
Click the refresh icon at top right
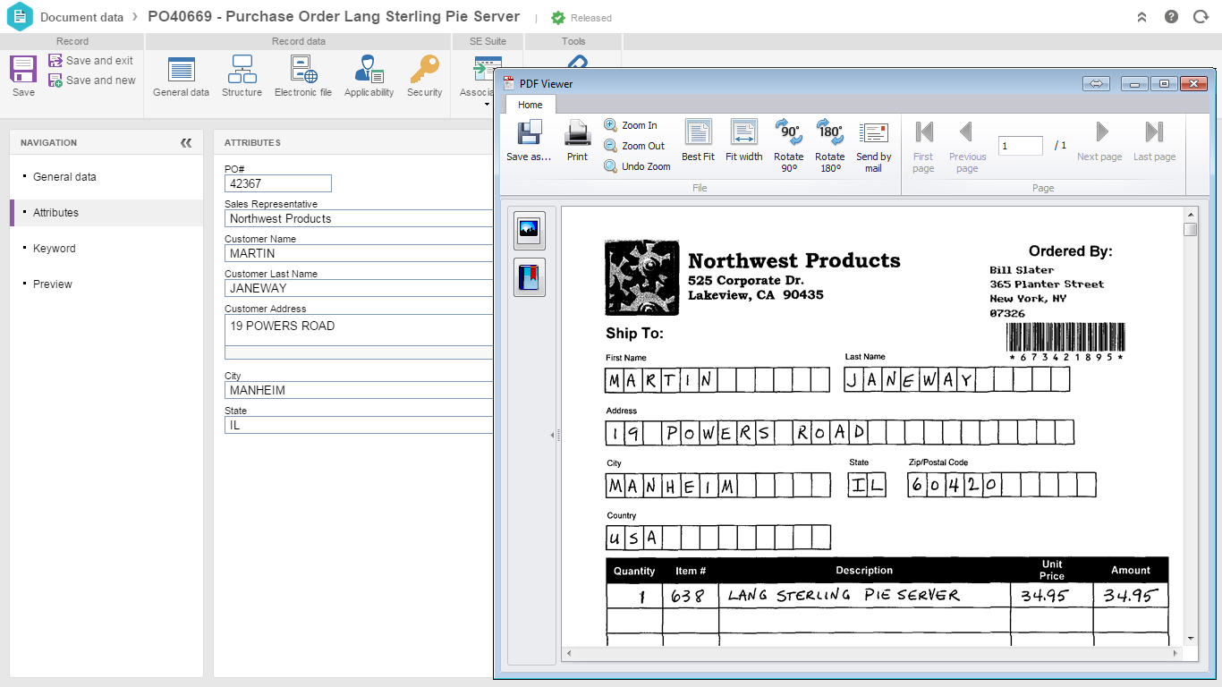tap(1201, 17)
